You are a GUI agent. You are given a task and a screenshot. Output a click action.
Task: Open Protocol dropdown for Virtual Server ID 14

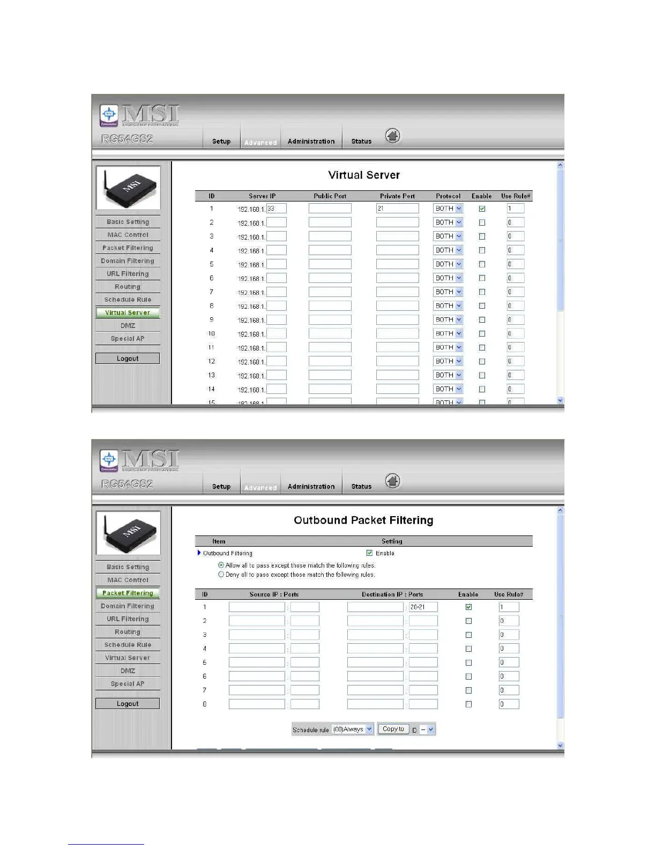point(448,389)
